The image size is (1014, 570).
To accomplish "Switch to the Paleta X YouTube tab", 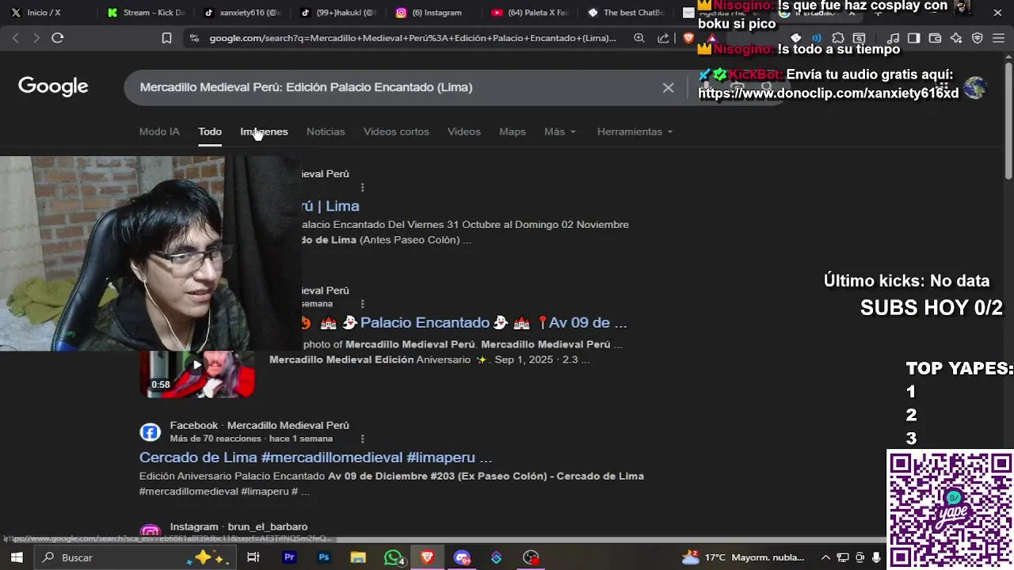I will (x=529, y=13).
